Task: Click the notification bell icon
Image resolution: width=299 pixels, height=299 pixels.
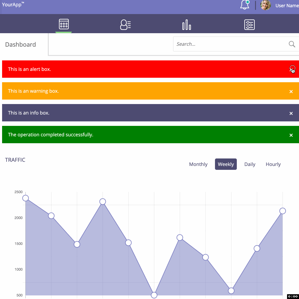Action: [245, 5]
